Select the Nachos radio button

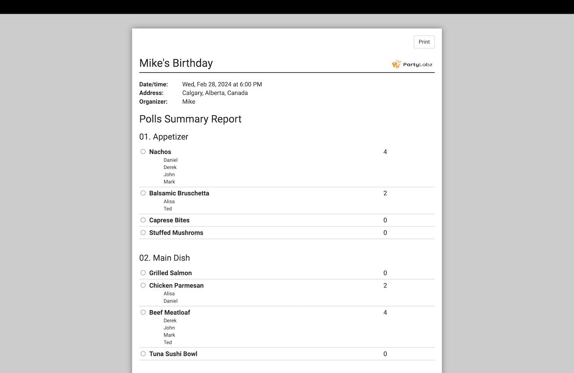(143, 152)
